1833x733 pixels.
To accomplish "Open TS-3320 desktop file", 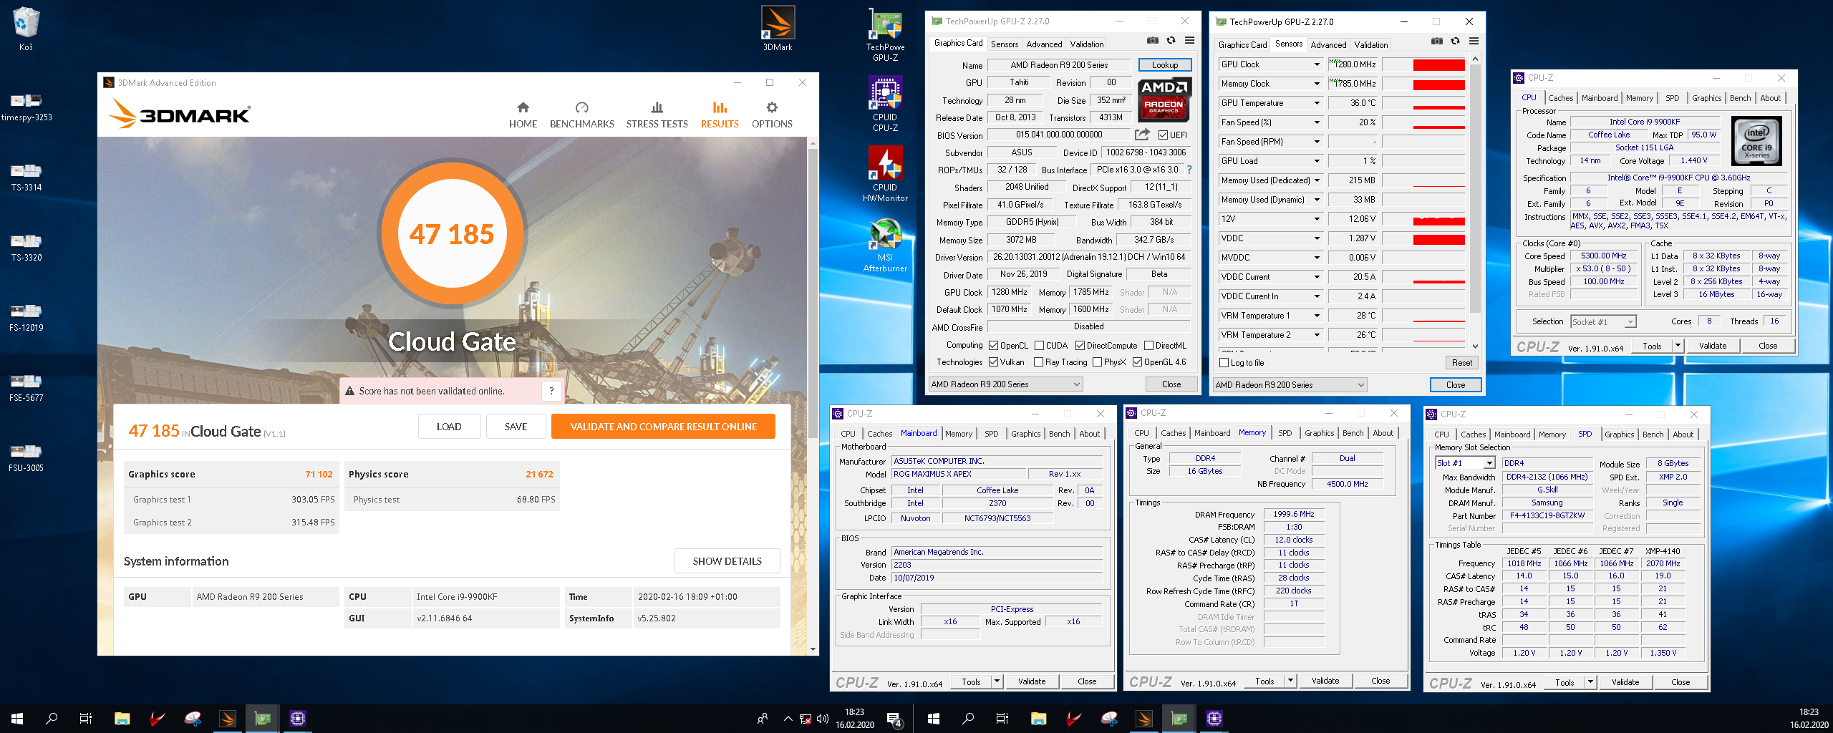I will pyautogui.click(x=26, y=248).
